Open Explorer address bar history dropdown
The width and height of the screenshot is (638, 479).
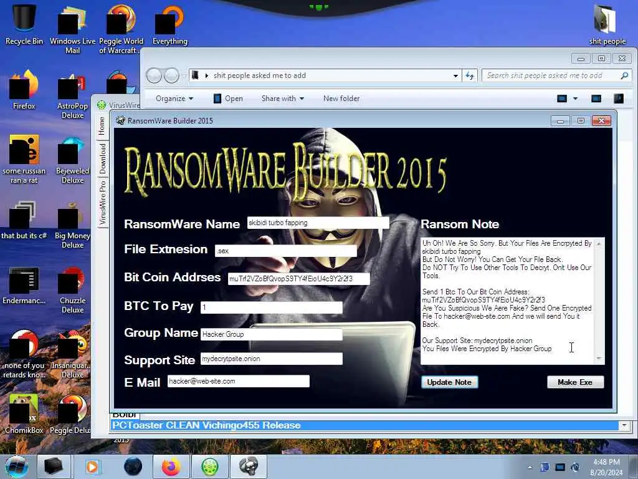(x=455, y=75)
